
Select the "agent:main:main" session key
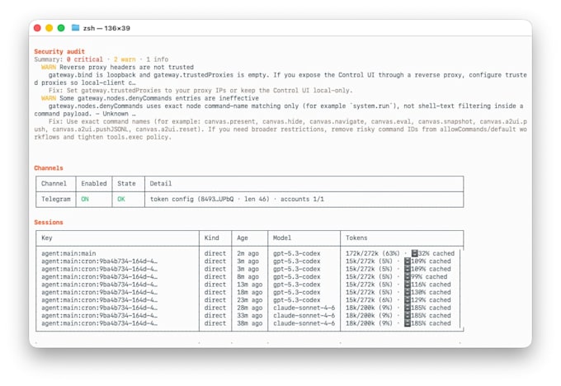click(x=68, y=253)
